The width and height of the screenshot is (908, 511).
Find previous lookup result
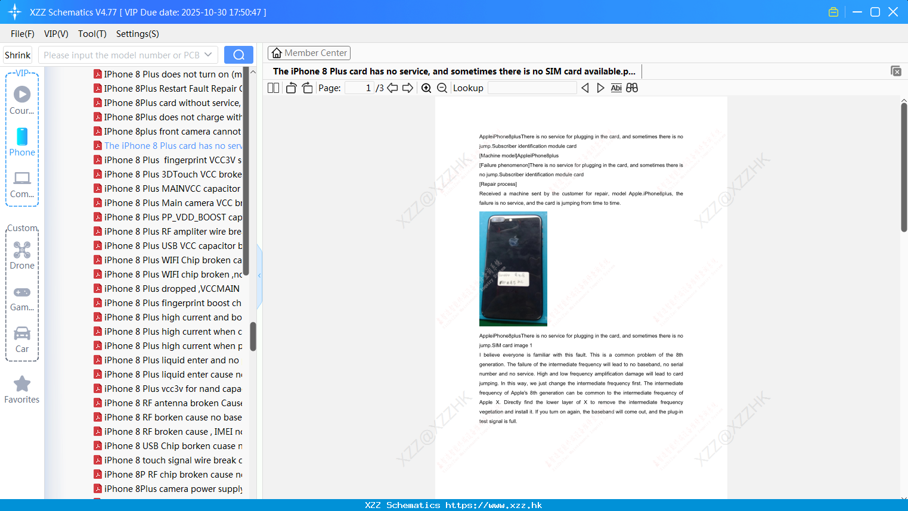[x=585, y=88]
